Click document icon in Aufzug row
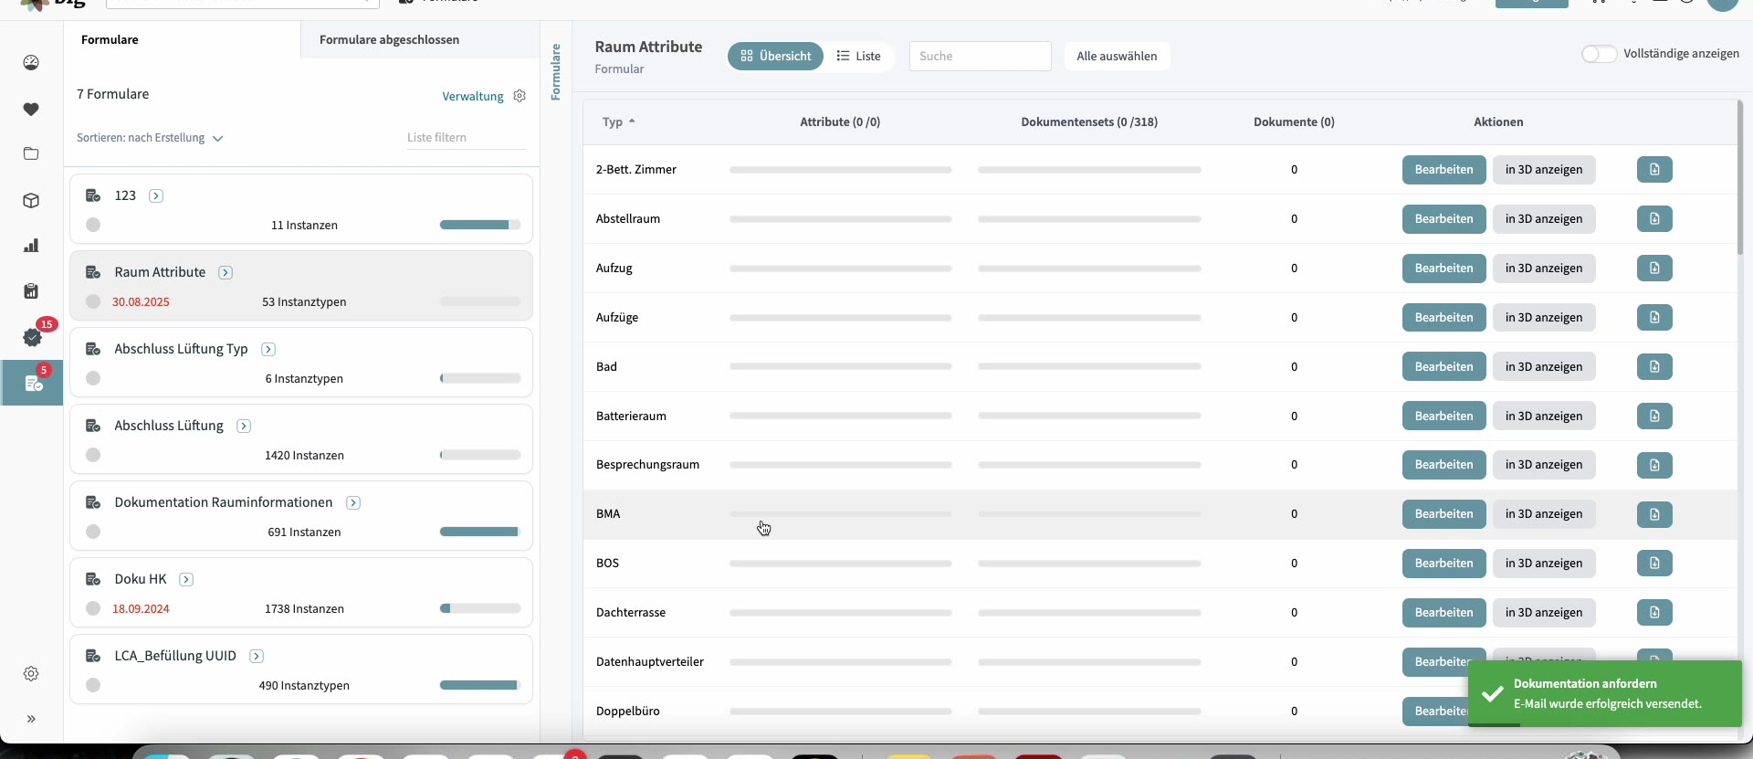The image size is (1753, 759). (x=1654, y=269)
